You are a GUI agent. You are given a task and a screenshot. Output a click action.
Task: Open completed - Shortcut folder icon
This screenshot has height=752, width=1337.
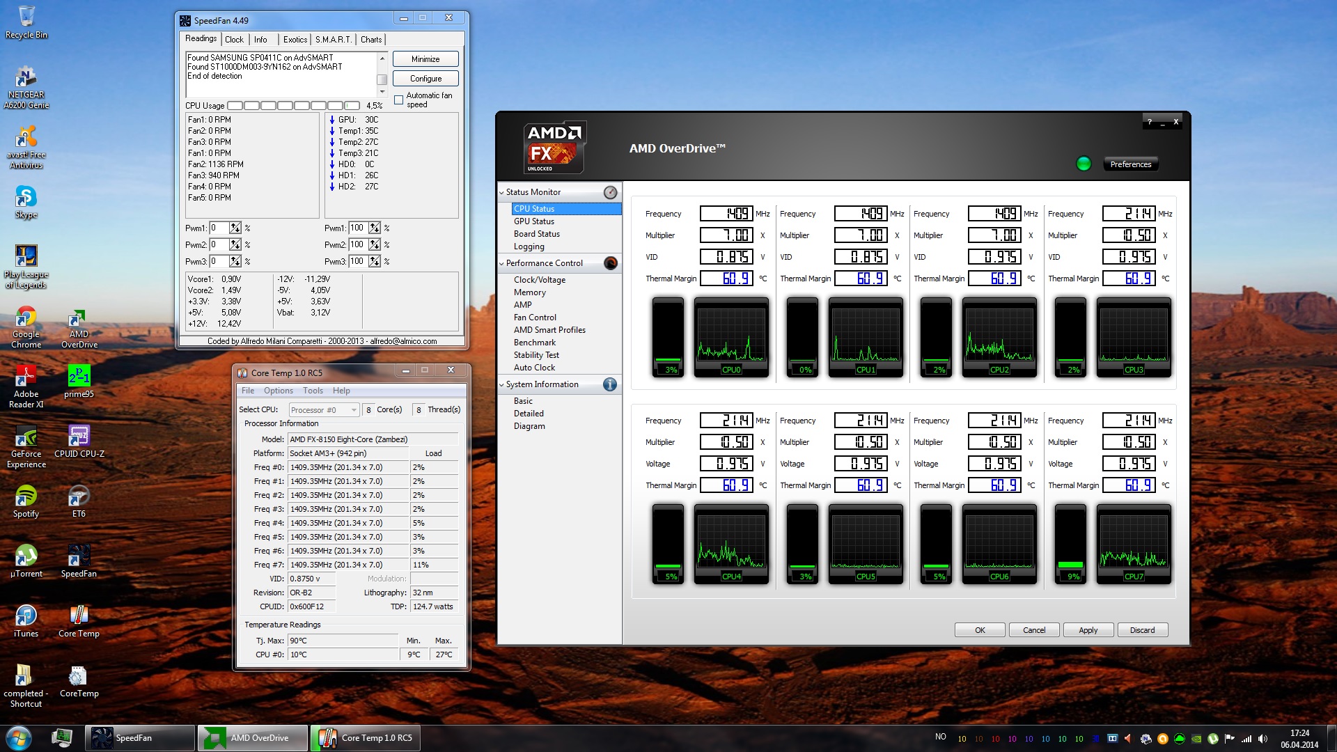[x=26, y=687]
